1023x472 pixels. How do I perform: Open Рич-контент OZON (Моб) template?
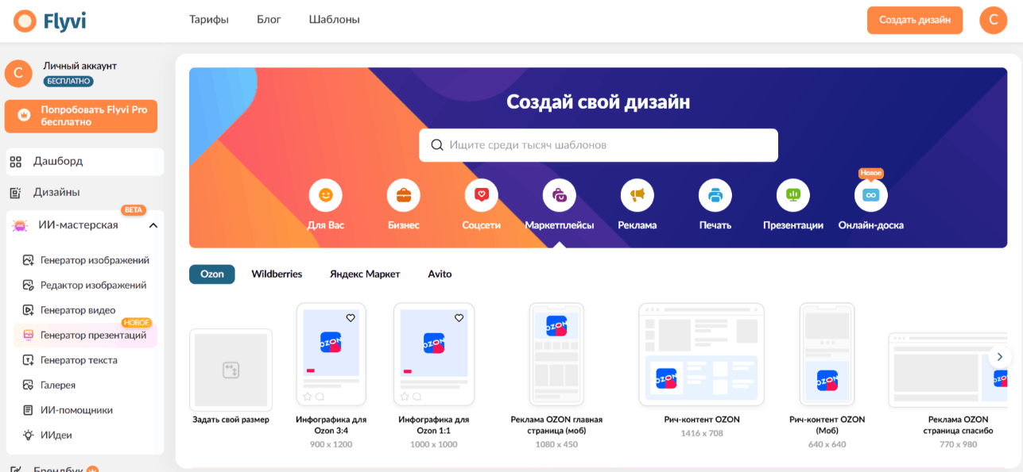point(827,354)
